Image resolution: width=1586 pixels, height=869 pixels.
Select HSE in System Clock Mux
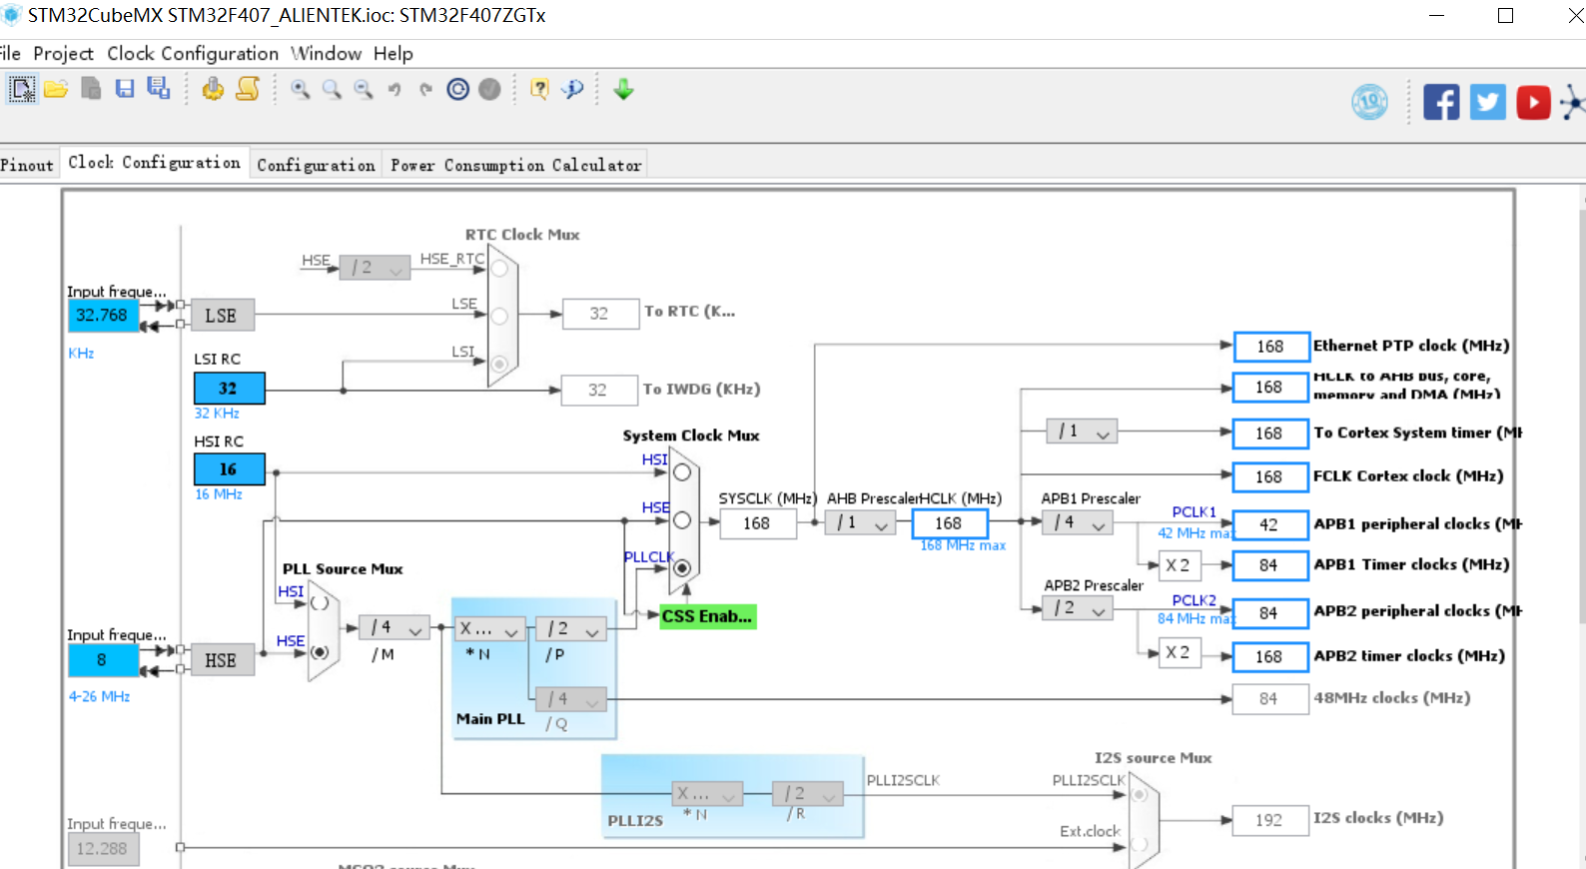click(x=682, y=520)
